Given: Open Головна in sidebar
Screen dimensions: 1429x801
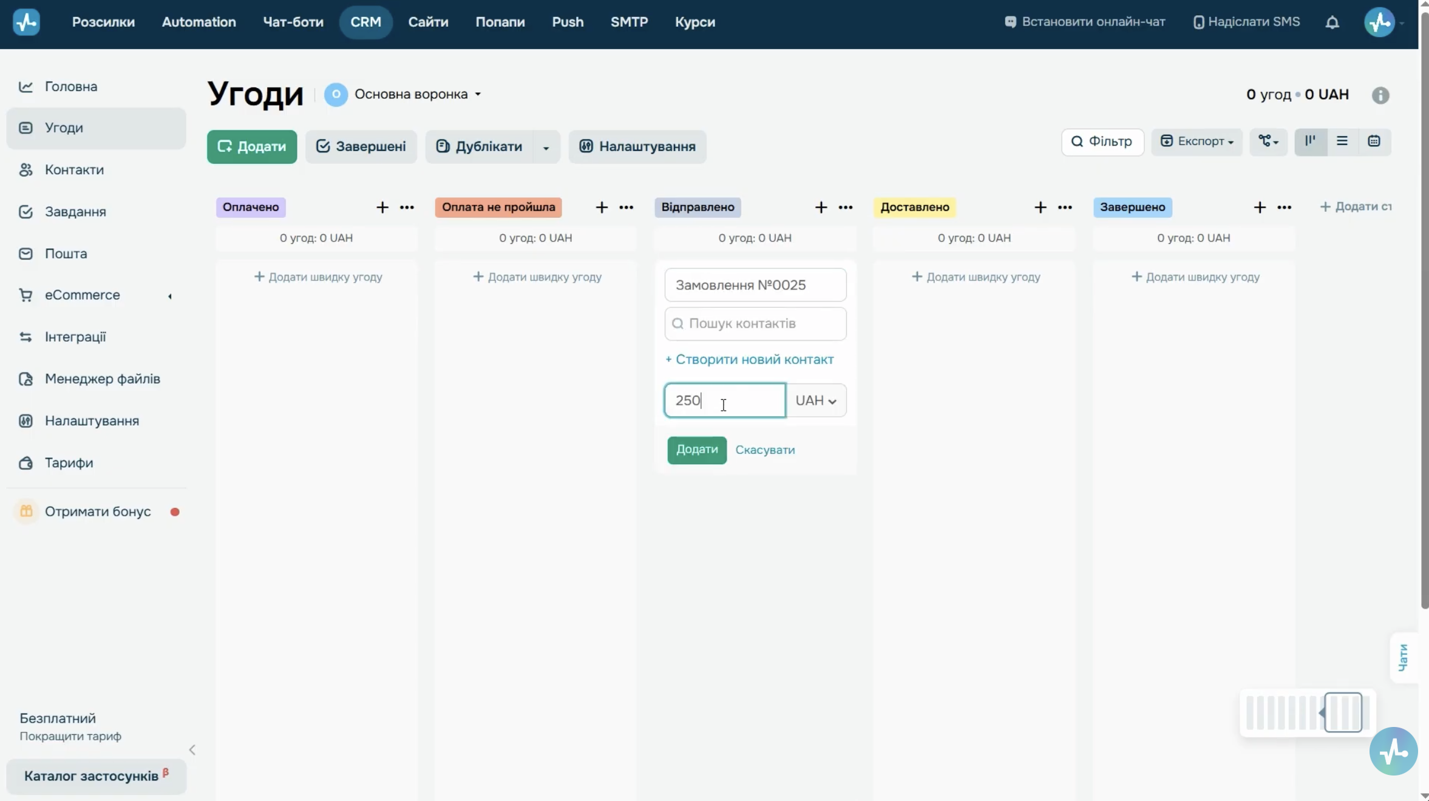Looking at the screenshot, I should tap(96, 87).
